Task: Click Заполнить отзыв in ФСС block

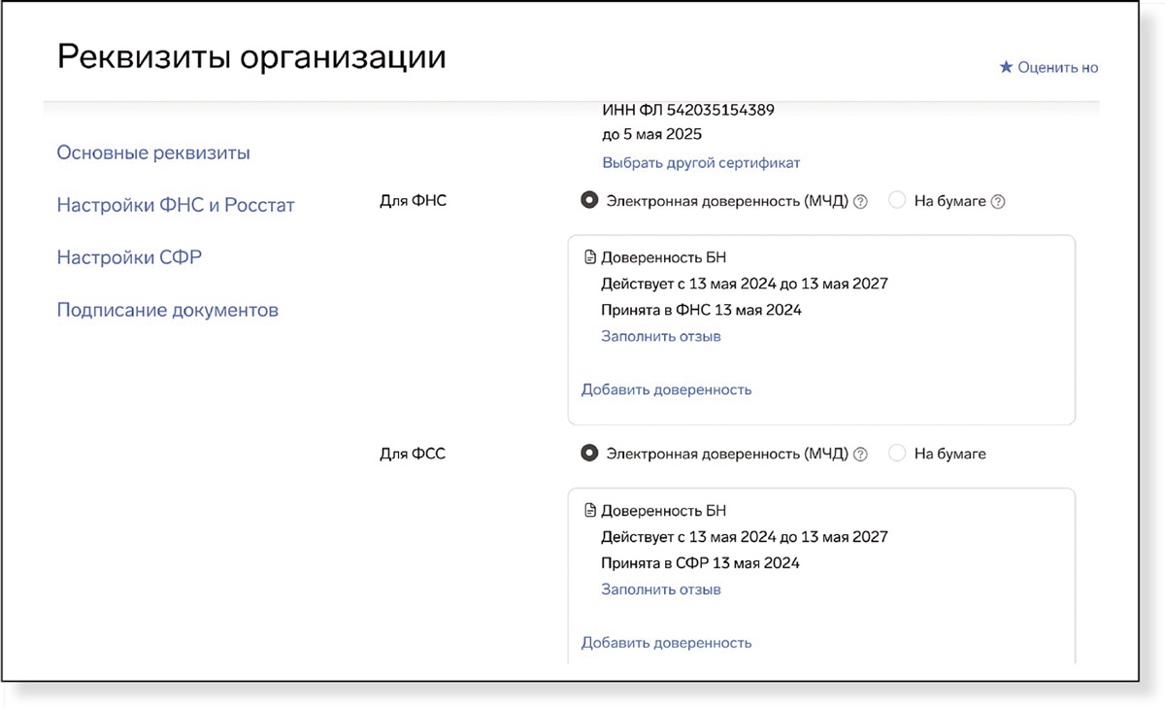Action: coord(660,589)
